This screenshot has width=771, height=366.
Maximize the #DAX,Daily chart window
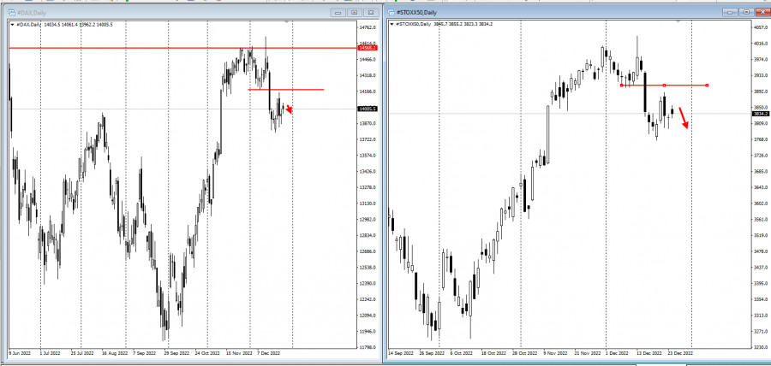354,13
